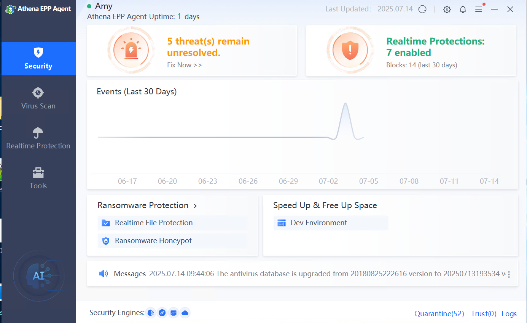Click 'Fix Now >>' to resolve threats
The image size is (527, 323).
(185, 65)
